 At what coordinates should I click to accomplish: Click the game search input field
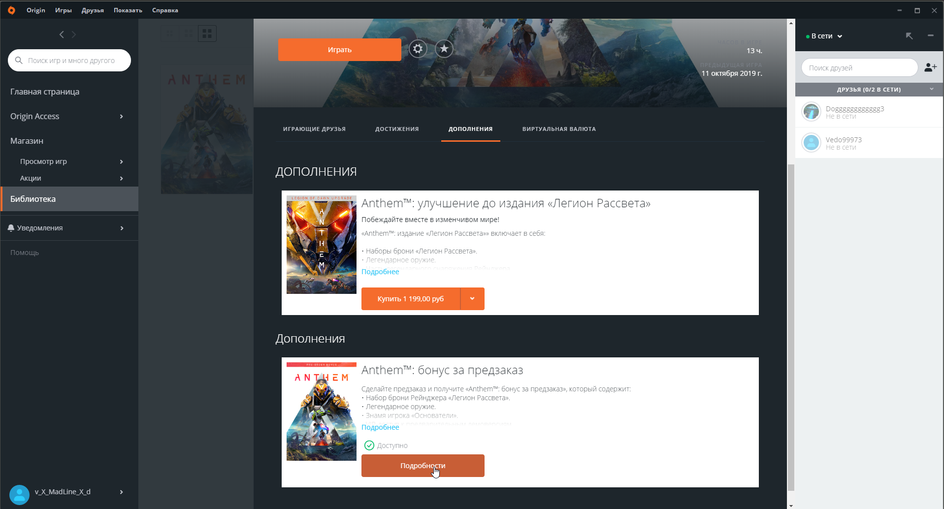coord(69,60)
